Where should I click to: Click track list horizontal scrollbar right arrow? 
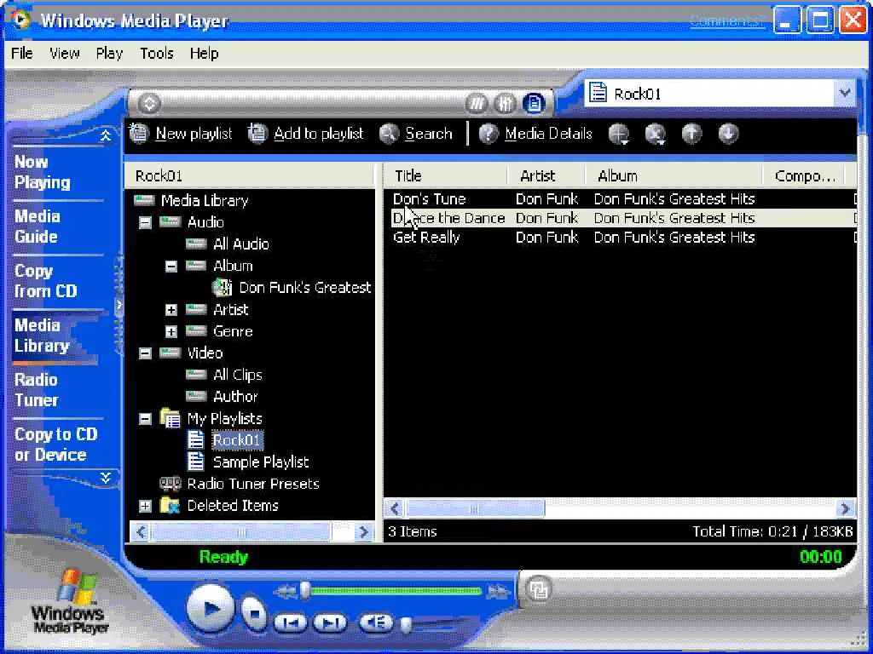click(846, 508)
